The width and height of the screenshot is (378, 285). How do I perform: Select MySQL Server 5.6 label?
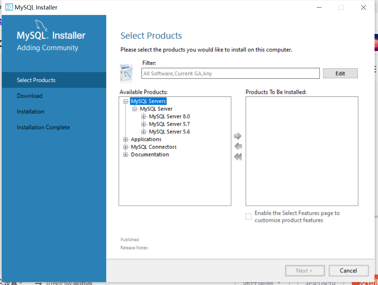click(169, 132)
